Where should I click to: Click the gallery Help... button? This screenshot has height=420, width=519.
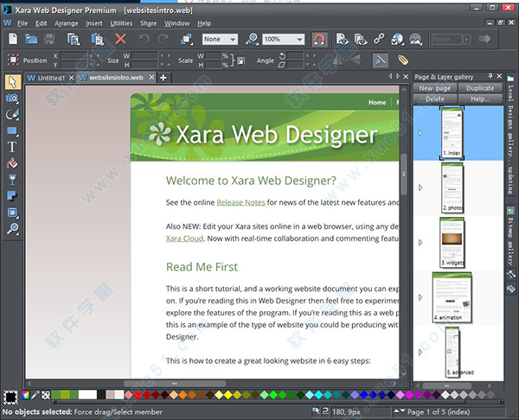click(480, 99)
